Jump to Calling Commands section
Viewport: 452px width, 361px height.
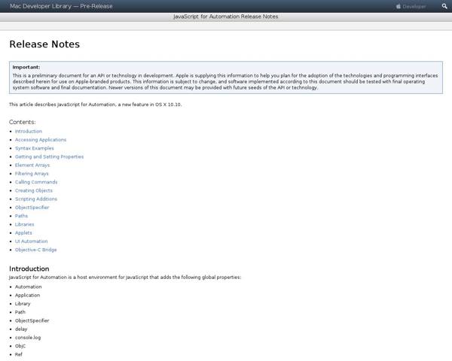(x=36, y=182)
